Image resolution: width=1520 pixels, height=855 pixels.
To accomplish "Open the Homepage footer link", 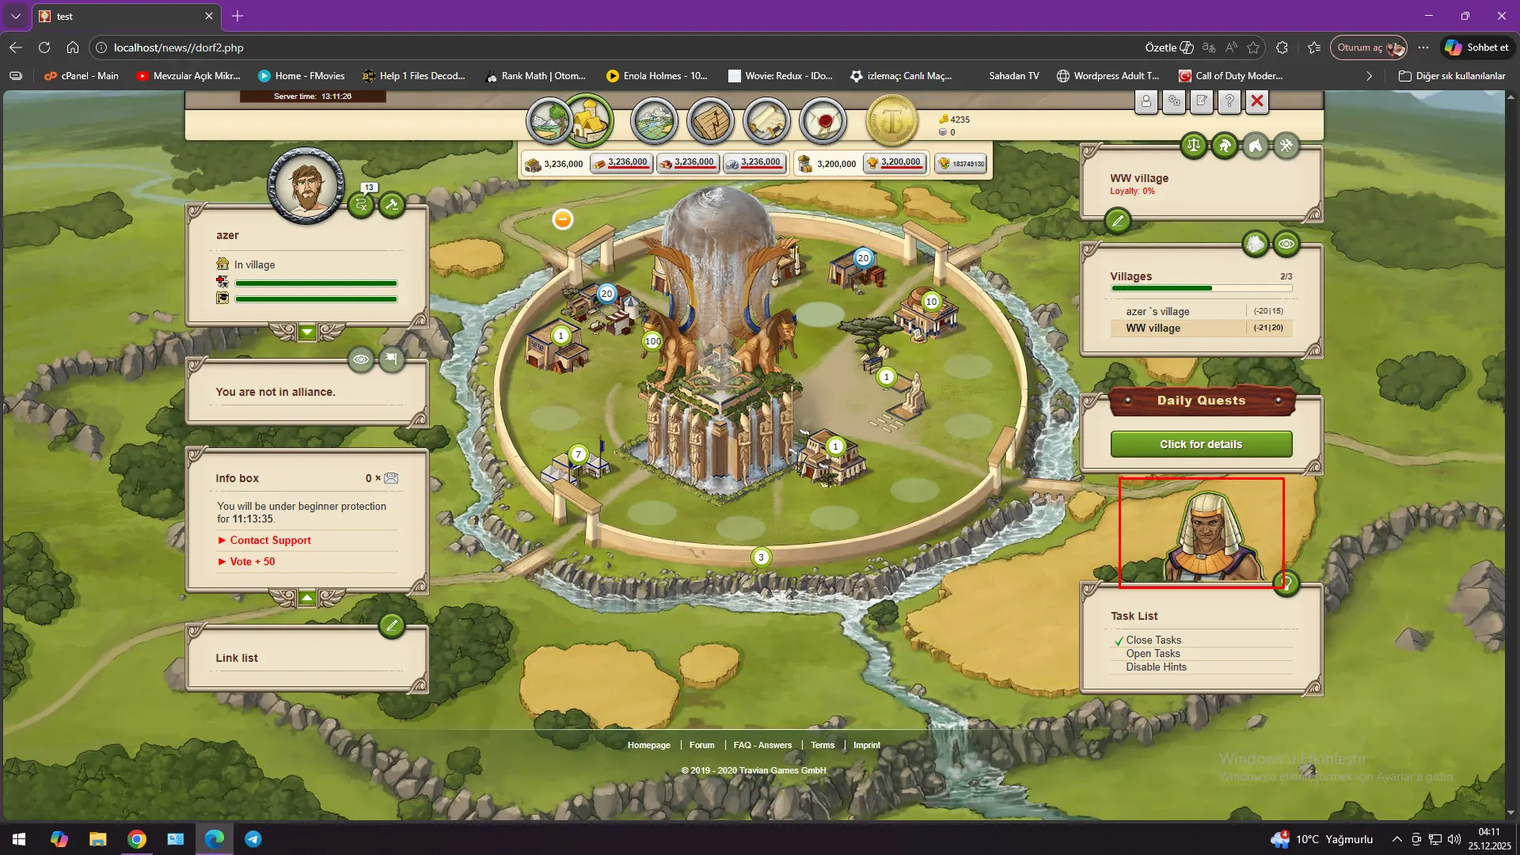I will pos(649,745).
